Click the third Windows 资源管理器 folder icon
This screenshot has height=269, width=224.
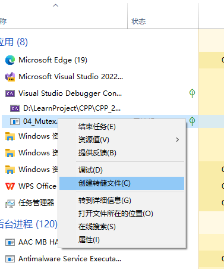pos(10,170)
